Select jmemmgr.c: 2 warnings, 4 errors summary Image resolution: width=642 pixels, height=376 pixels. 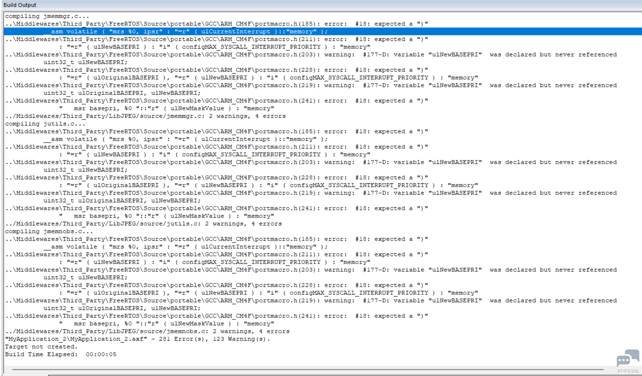[145, 116]
